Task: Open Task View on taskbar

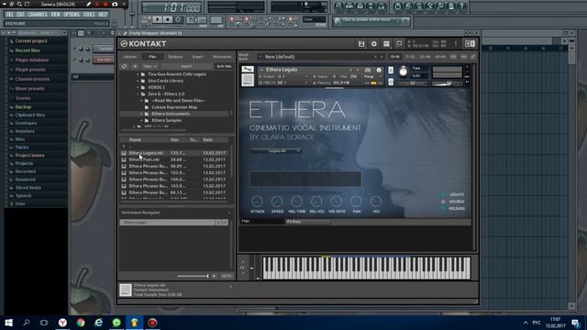Action: tap(44, 323)
